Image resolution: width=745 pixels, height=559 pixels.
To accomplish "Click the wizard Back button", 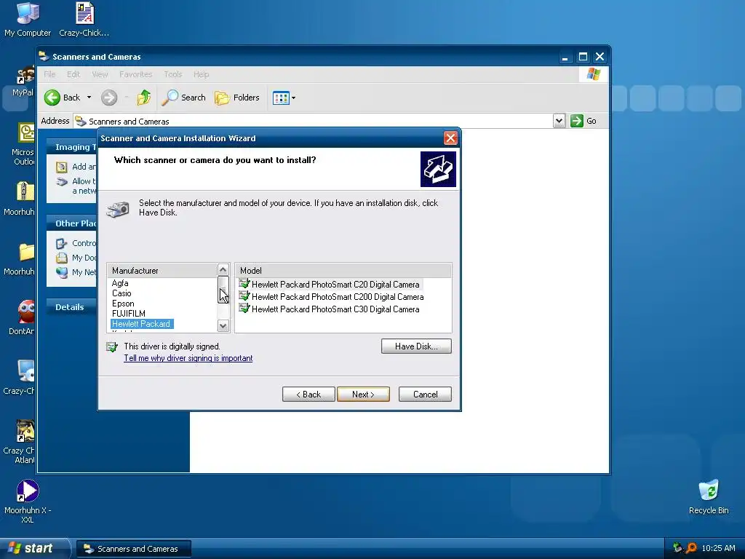I will (308, 394).
